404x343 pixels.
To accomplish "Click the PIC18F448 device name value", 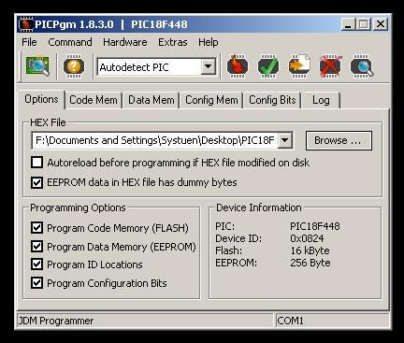I will point(315,226).
